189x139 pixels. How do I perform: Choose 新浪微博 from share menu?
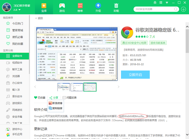click(x=55, y=103)
